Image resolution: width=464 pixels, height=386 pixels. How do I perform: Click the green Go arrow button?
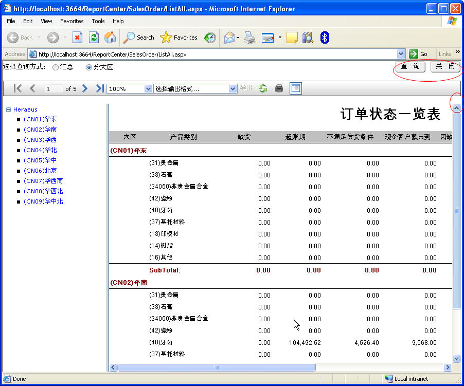414,54
